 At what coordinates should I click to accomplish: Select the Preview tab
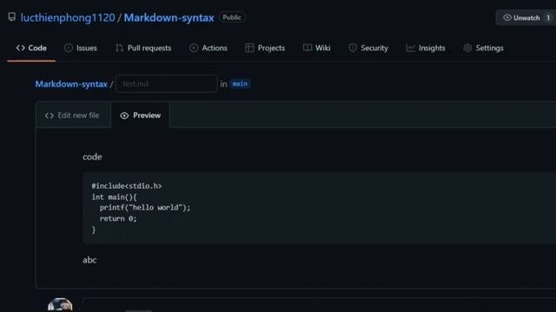coord(141,115)
